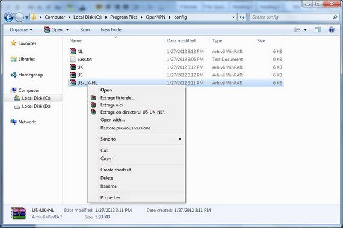Expand the Open button dropdown arrow
The width and height of the screenshot is (343, 228).
pos(67,29)
